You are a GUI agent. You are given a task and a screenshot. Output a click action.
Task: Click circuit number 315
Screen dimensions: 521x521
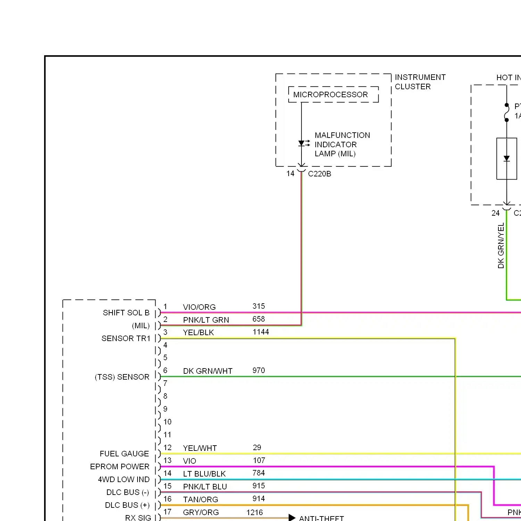259,306
